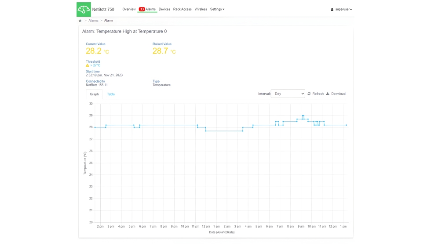
Task: Switch to the Table tab
Action: [x=111, y=94]
